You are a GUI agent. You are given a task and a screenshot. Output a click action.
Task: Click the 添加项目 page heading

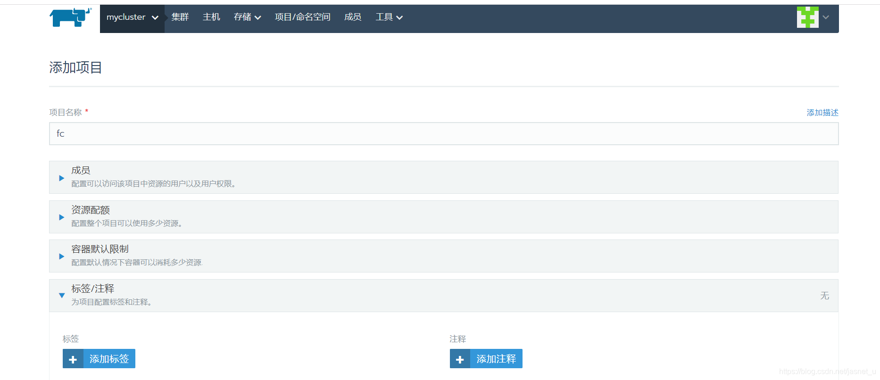tap(75, 67)
